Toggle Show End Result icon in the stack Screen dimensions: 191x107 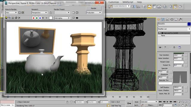165,48
